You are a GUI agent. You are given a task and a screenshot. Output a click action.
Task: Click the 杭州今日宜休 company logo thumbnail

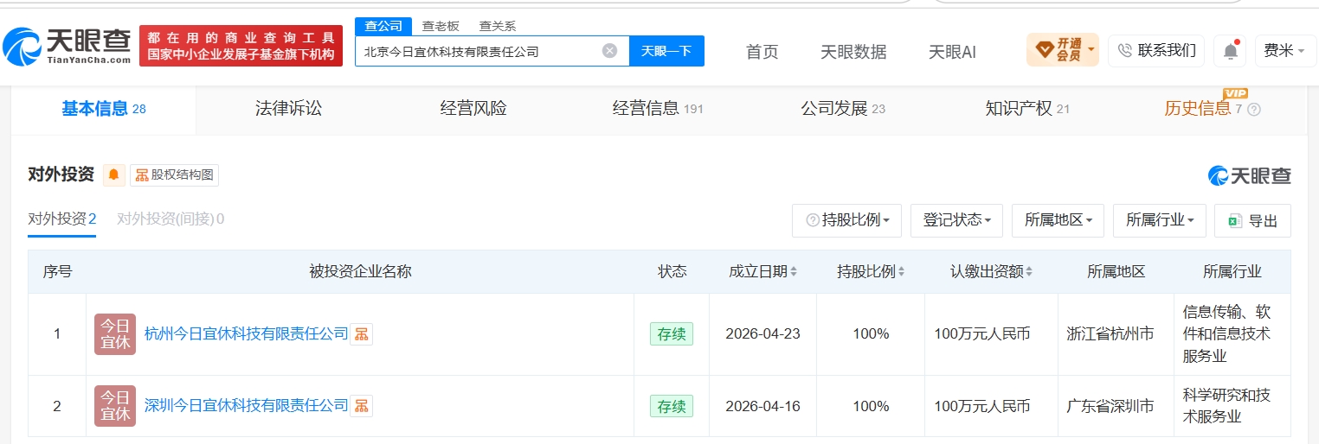(115, 334)
